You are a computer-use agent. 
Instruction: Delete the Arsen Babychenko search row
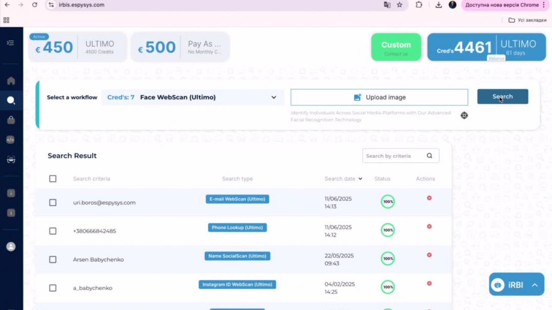coord(429,255)
